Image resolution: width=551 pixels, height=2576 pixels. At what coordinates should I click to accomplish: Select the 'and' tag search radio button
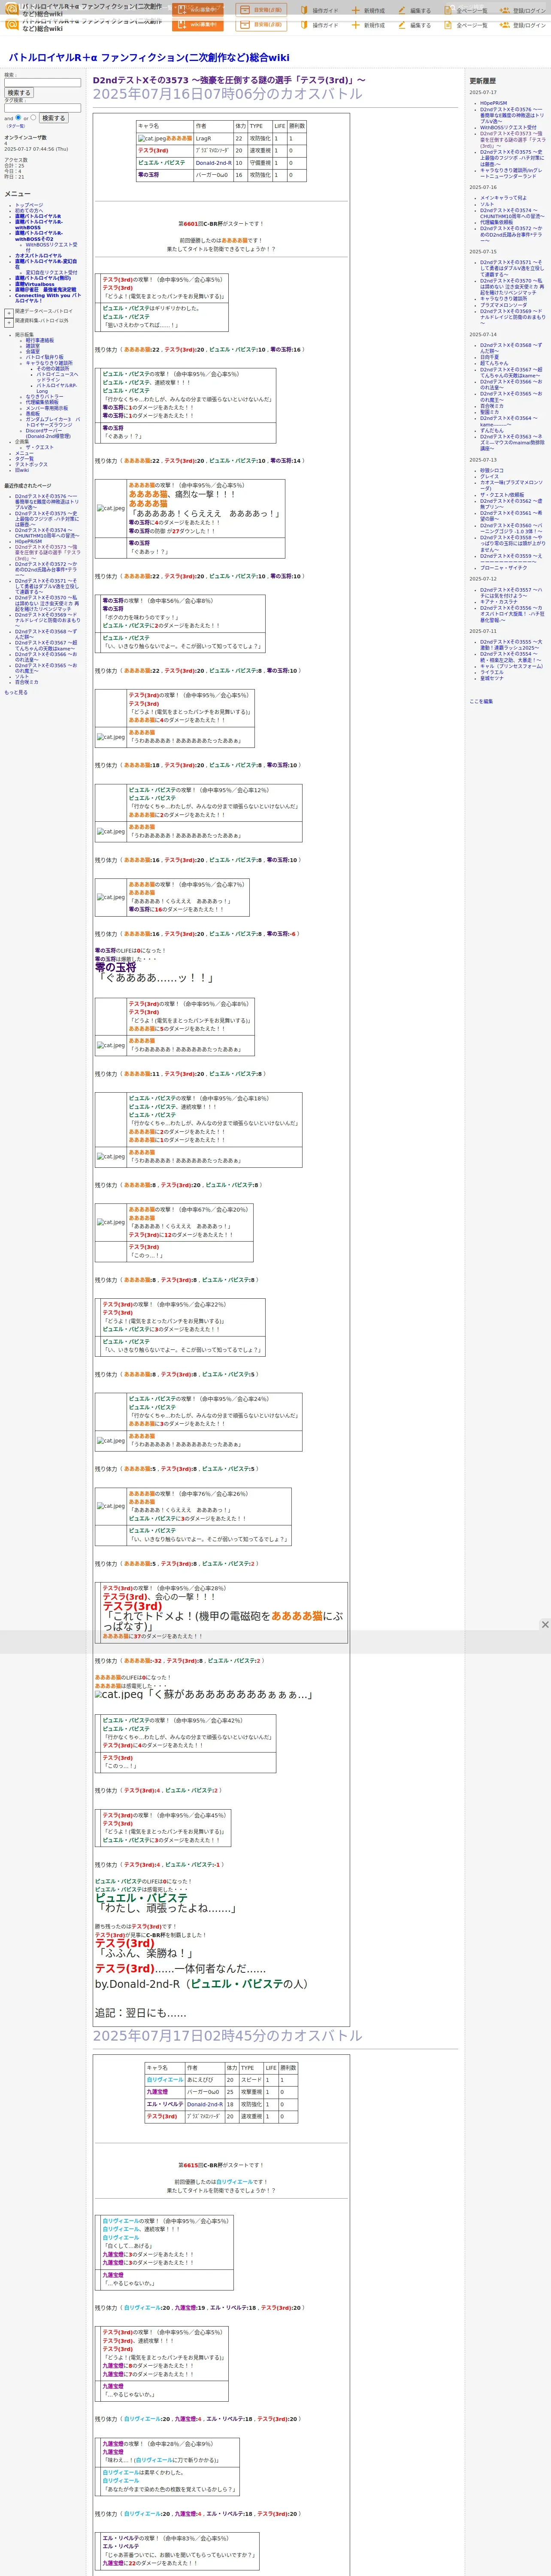coord(18,117)
